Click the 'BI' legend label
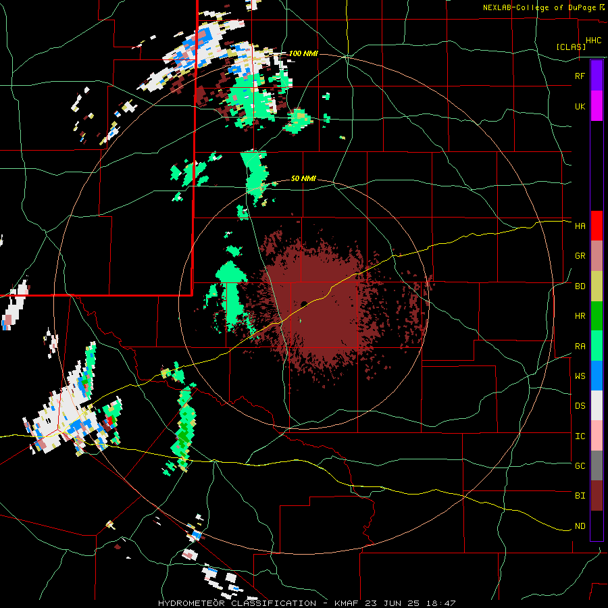This screenshot has width=608, height=608. [x=580, y=496]
